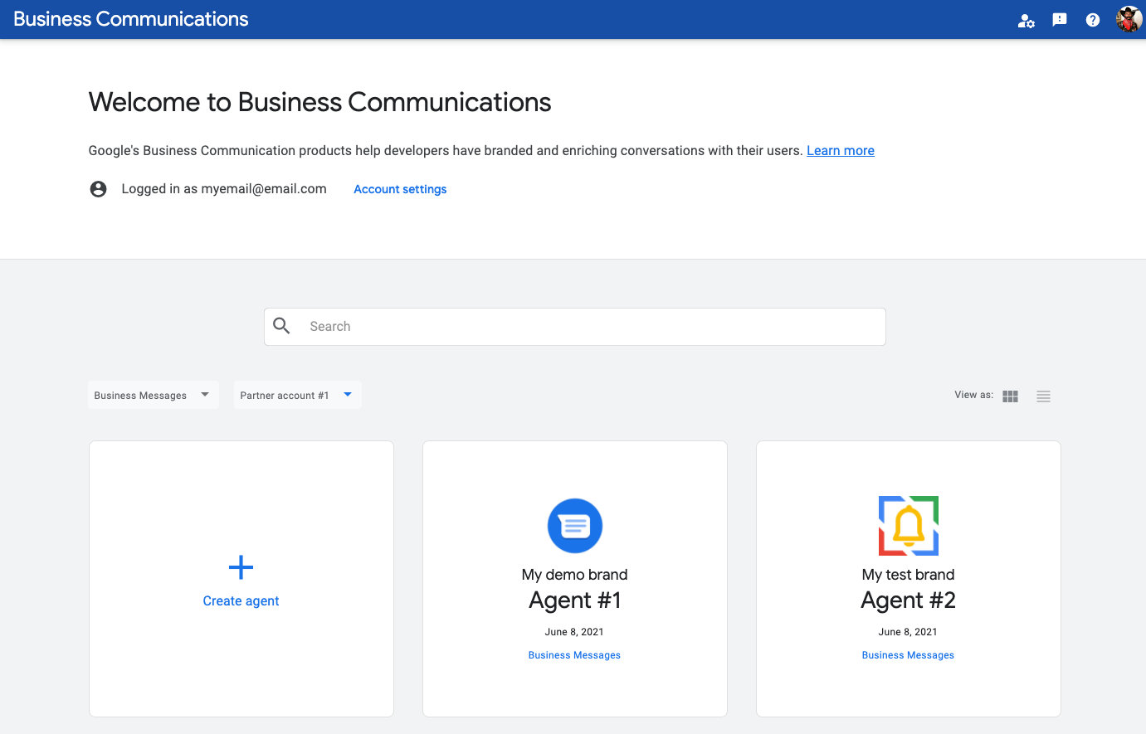Switch to list view

[1043, 396]
